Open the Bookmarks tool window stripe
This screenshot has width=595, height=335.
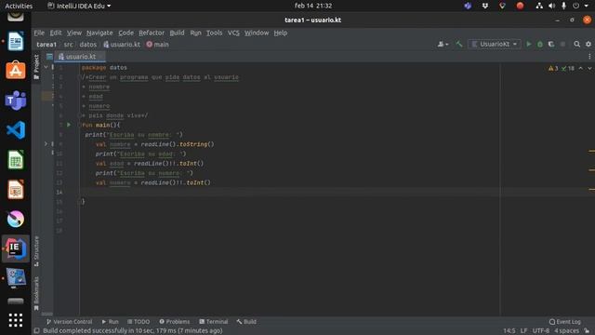pyautogui.click(x=36, y=293)
